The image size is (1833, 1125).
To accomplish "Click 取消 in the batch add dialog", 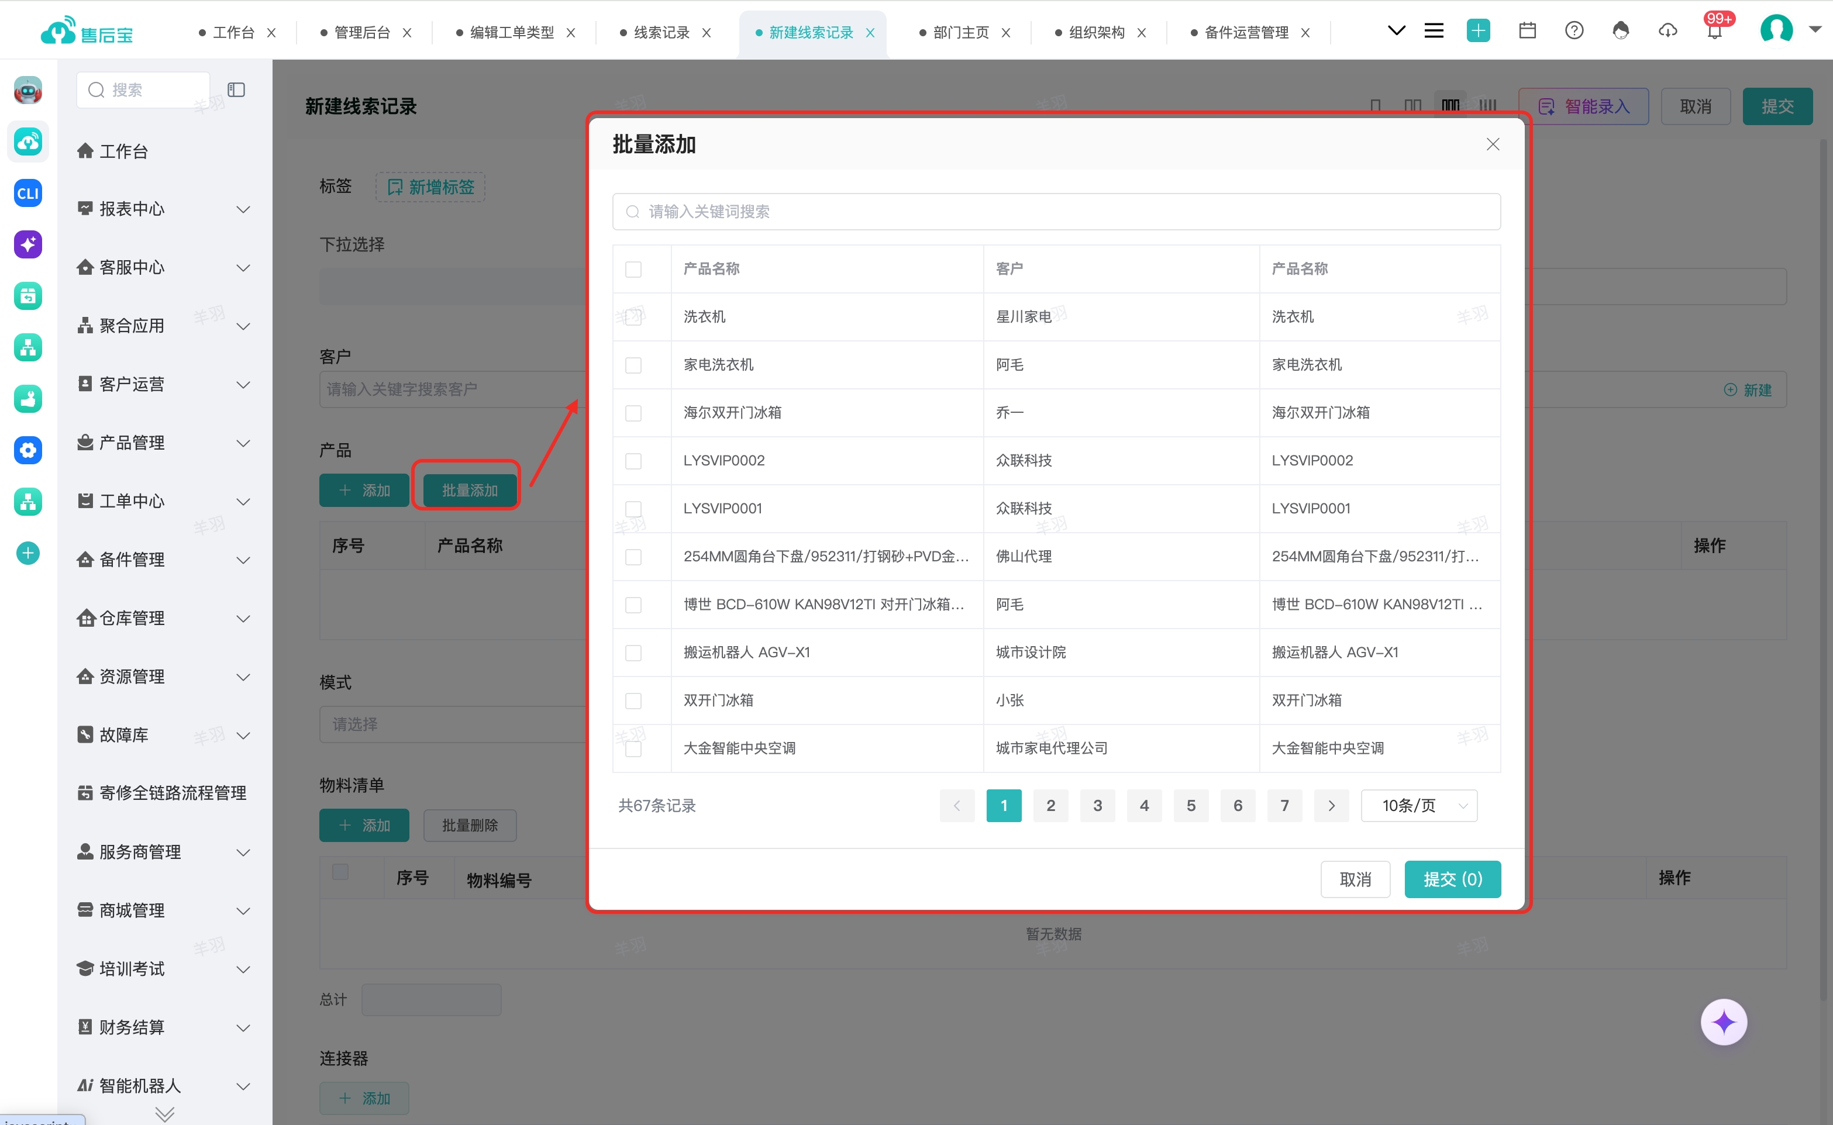I will click(x=1355, y=879).
